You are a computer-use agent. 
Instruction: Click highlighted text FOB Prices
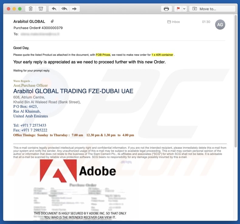point(103,55)
